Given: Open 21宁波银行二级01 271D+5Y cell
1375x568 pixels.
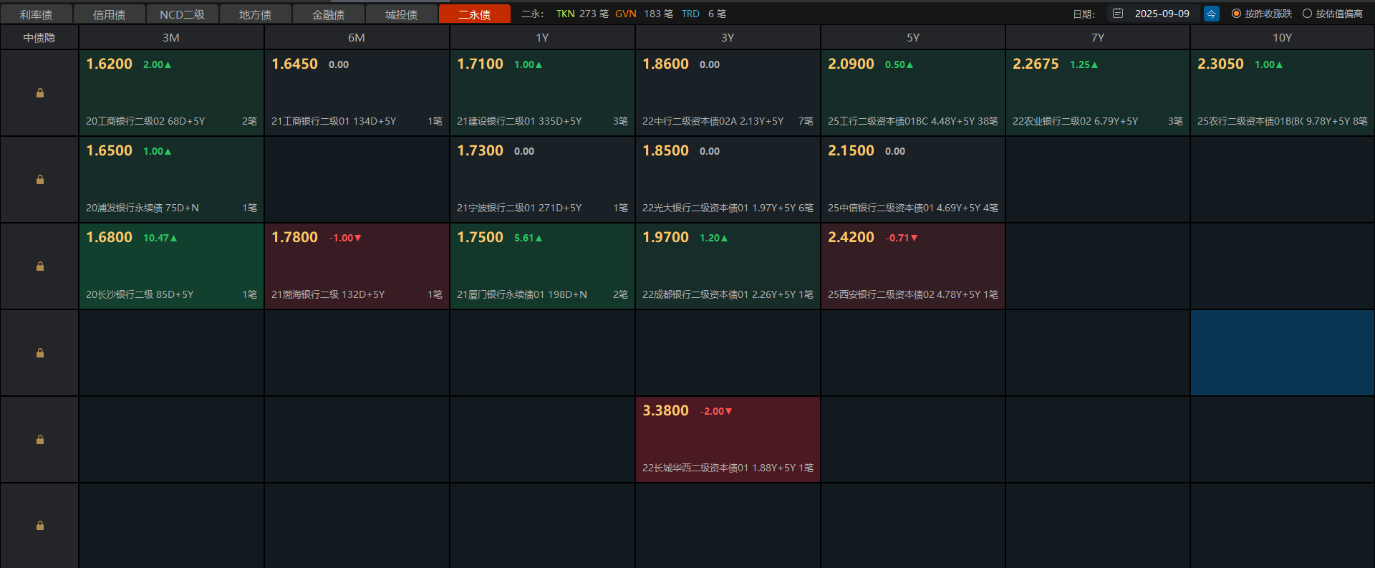Looking at the screenshot, I should click(542, 180).
